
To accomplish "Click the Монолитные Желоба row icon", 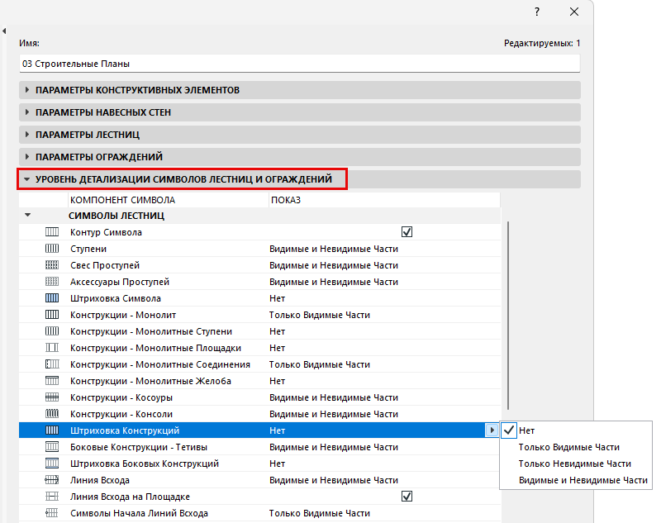I will coord(52,381).
